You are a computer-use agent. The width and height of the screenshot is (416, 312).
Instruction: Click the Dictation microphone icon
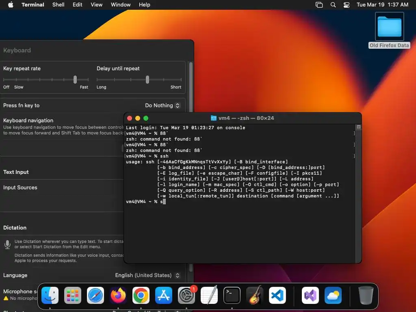(7, 244)
